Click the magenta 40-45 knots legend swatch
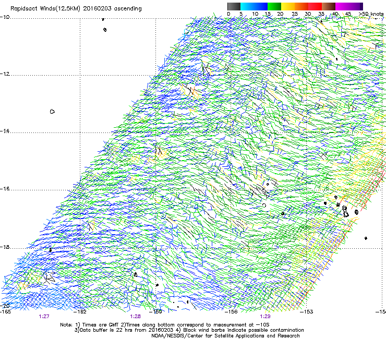 342,6
